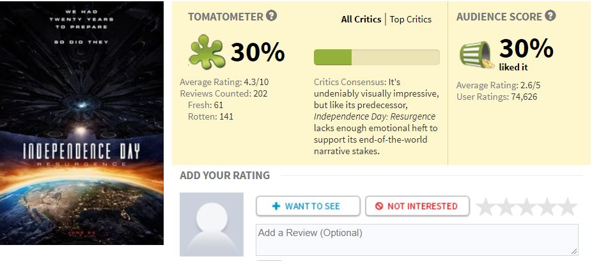
Task: Open the Independence Day Resurgence poster
Action: [x=82, y=123]
